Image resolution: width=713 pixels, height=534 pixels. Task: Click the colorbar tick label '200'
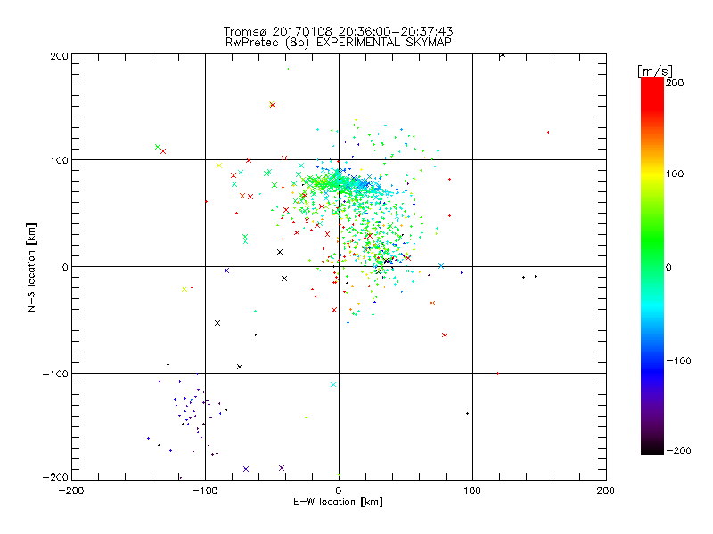(x=675, y=83)
